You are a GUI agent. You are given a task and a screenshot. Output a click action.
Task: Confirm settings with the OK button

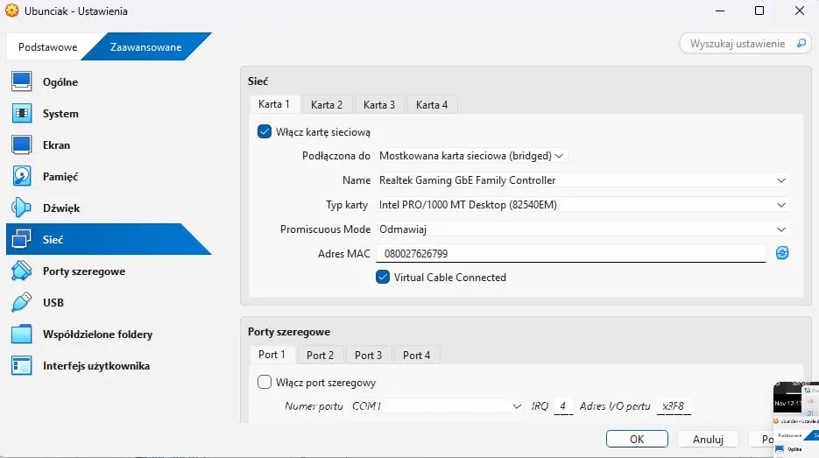tap(637, 440)
